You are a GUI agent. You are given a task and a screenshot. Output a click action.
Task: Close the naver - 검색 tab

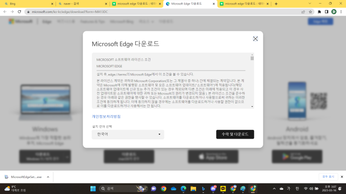tap(106, 4)
